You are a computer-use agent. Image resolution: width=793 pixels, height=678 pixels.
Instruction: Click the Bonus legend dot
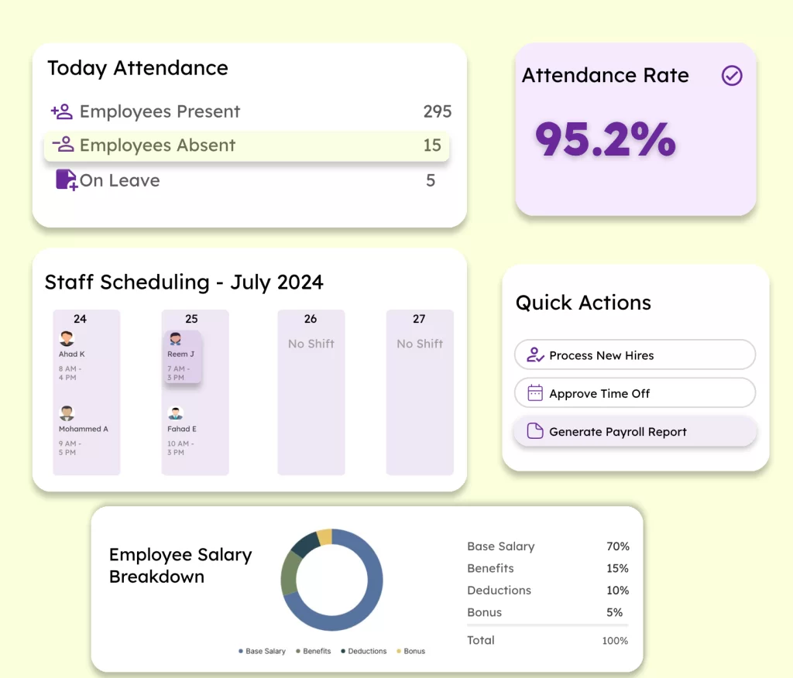(x=399, y=651)
